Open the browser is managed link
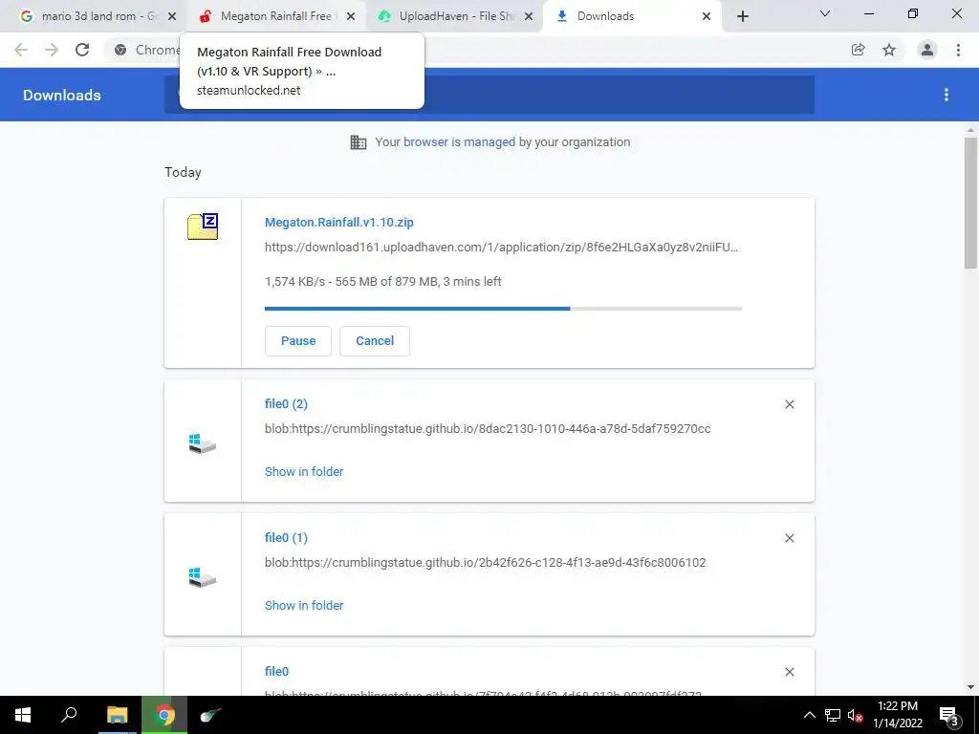 pos(459,142)
